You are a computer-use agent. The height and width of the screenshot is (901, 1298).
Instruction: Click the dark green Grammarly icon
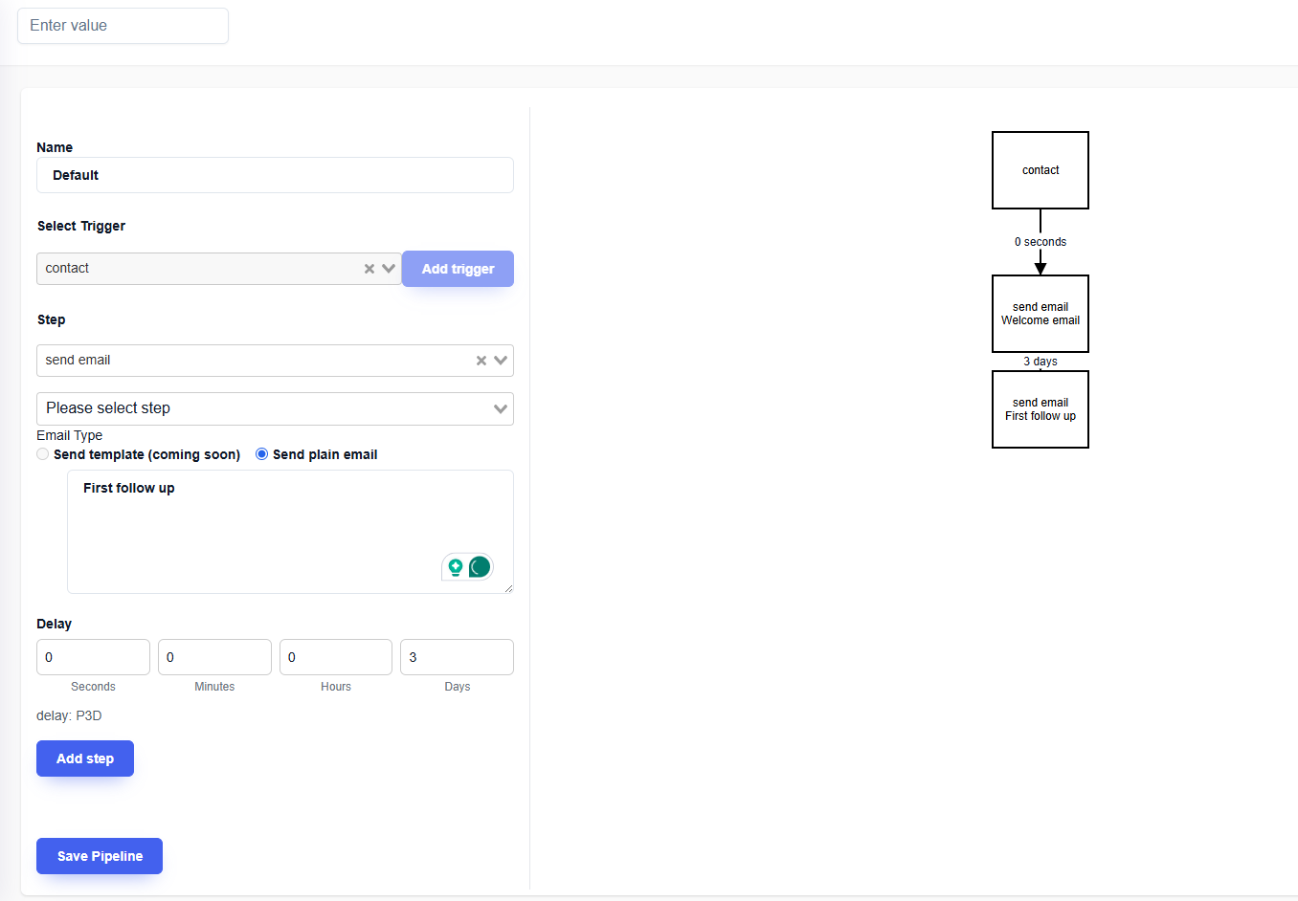point(480,567)
